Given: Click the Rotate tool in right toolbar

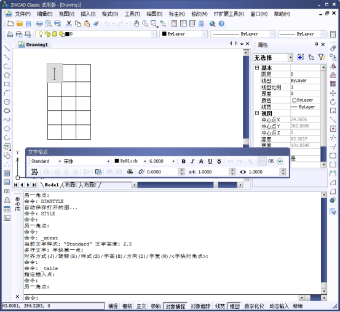Looking at the screenshot, I should coord(333,102).
